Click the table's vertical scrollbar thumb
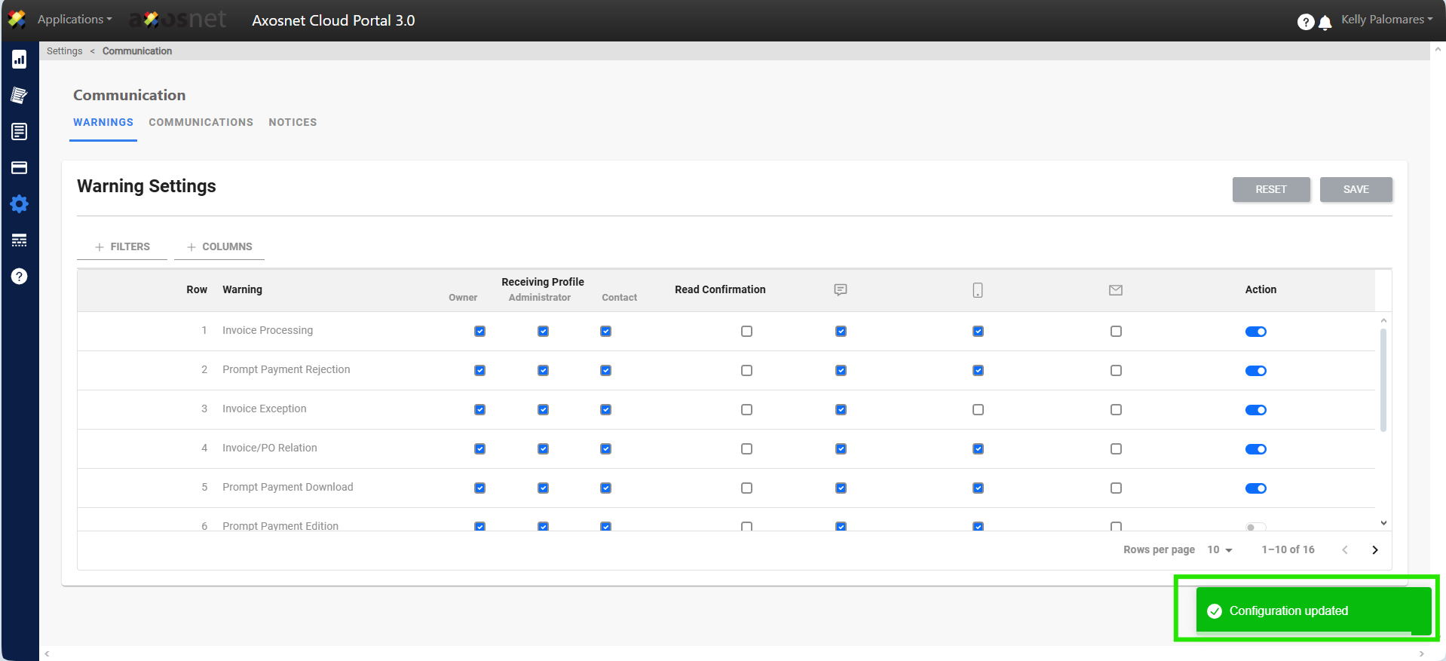The image size is (1446, 661). coord(1383,381)
